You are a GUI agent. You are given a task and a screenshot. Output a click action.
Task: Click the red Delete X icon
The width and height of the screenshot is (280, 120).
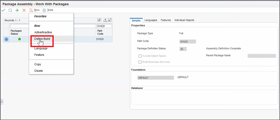coord(24,10)
